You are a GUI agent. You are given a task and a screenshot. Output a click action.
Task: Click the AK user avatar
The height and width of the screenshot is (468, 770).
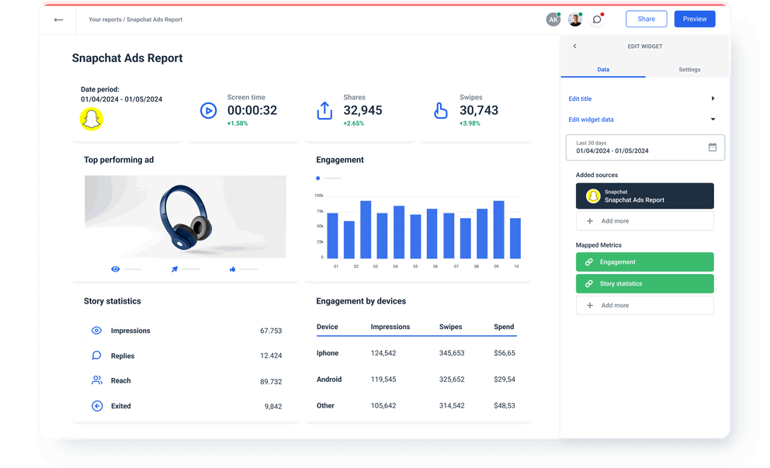pyautogui.click(x=553, y=19)
